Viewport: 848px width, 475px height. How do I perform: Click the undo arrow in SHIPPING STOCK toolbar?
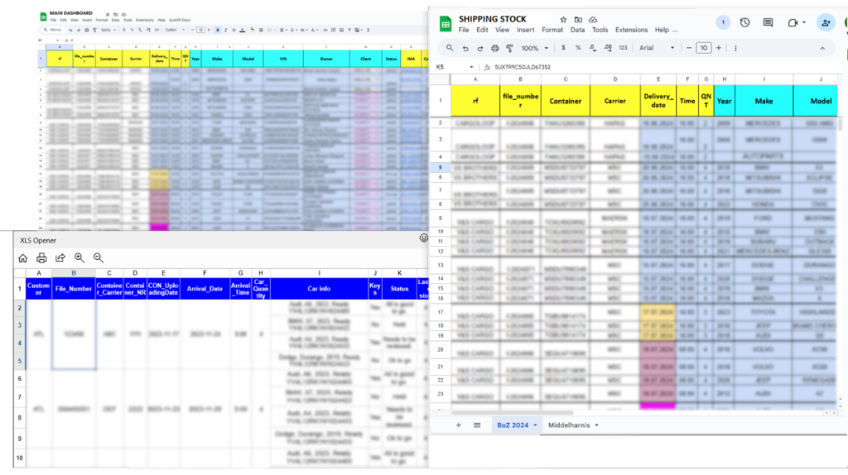click(465, 48)
